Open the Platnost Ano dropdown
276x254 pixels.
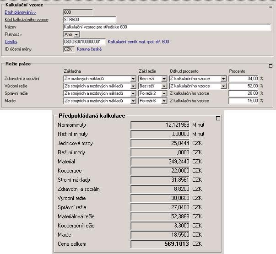click(76, 34)
